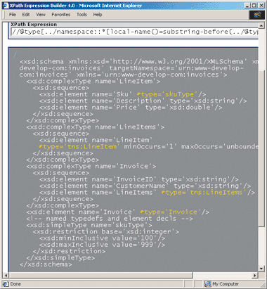Viewport: 267px width, 289px height.
Task: Click the vertical scrollbar down arrow
Action: click(x=261, y=269)
